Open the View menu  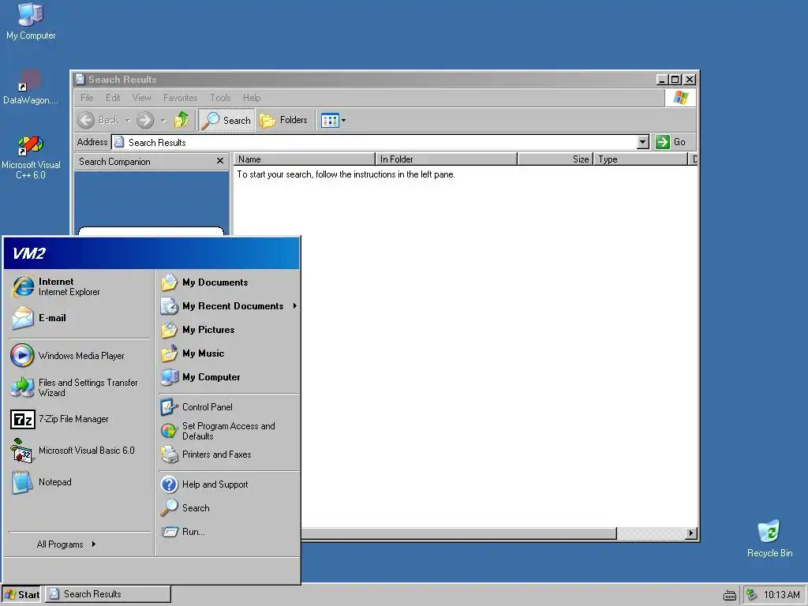pos(142,97)
